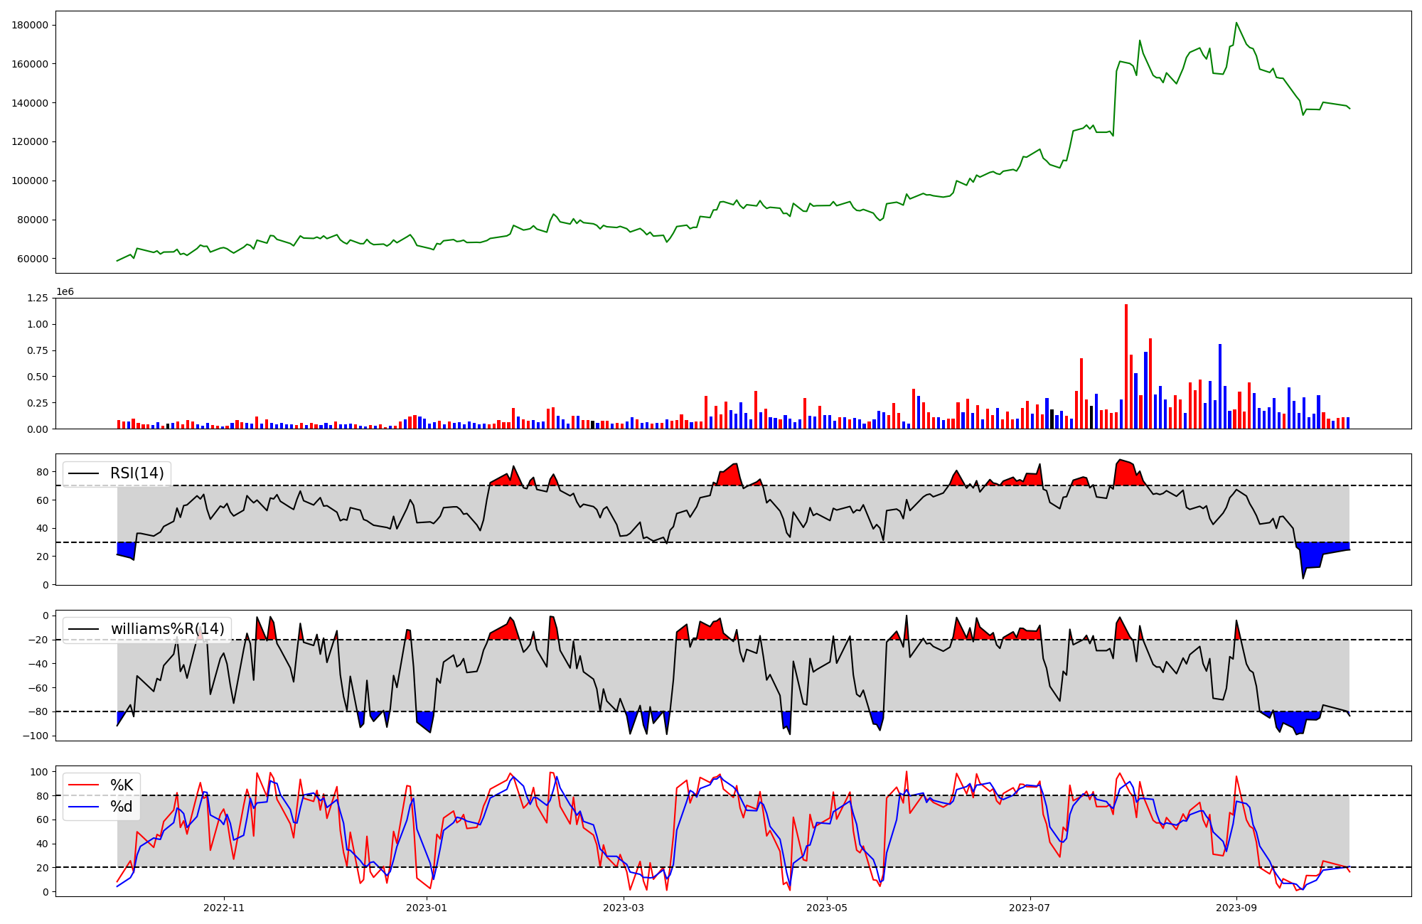Click the williams%R(14) legend label
1422x924 pixels.
tap(167, 629)
